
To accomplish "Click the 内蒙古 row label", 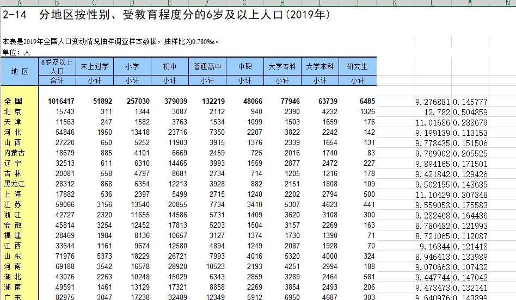I will pos(15,153).
